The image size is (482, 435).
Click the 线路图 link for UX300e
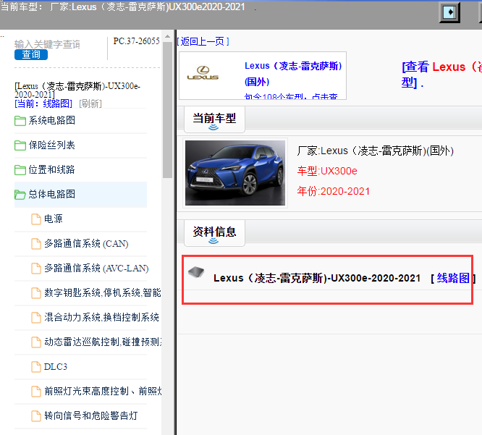(x=453, y=278)
